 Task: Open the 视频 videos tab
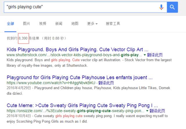coord(43,24)
